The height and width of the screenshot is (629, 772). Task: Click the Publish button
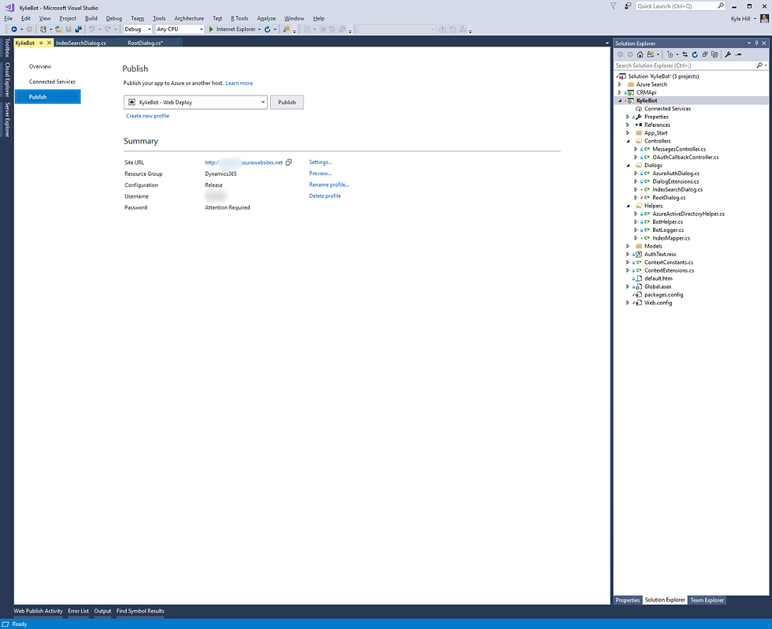click(287, 102)
